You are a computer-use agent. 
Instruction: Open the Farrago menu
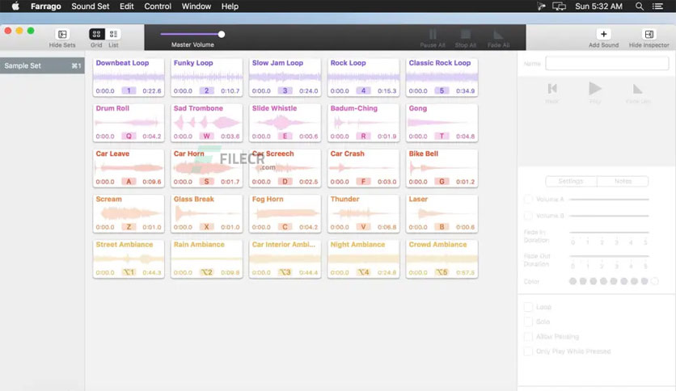tap(46, 6)
